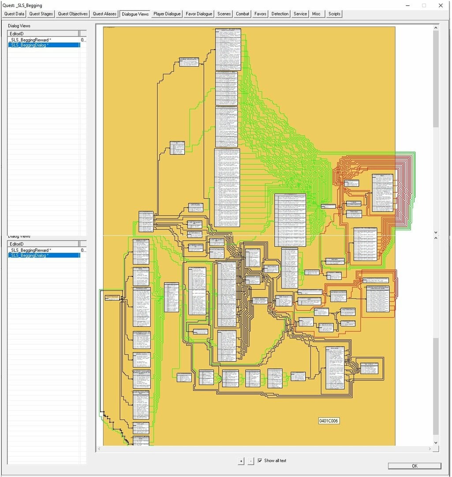452x477 pixels.
Task: Open the Player Dialogue tab
Action: tap(167, 14)
